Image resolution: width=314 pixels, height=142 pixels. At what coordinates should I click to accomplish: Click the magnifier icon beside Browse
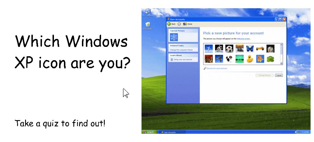(205, 68)
